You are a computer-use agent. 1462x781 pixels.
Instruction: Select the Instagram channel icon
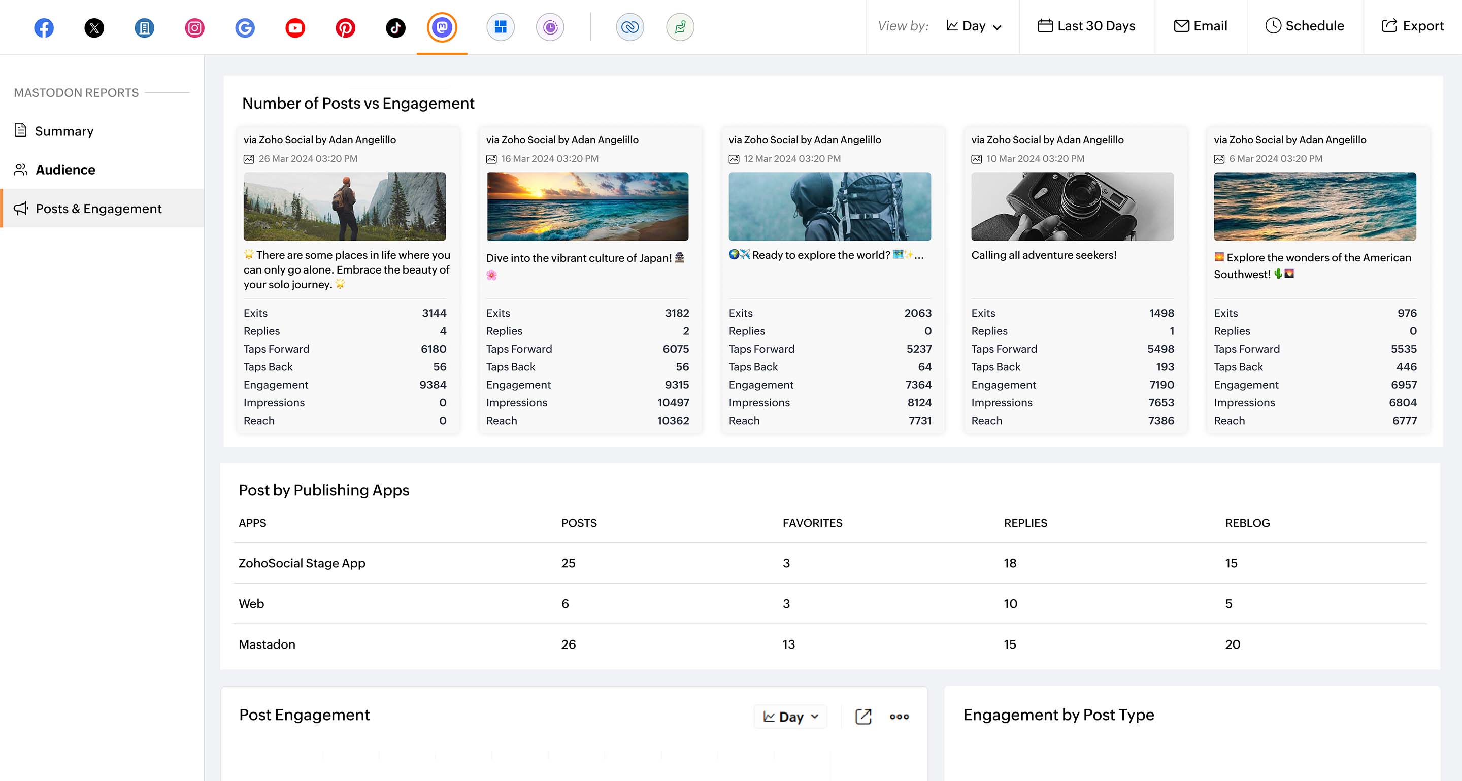point(194,27)
